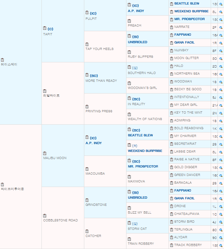
Task: Magnify search icon in DRONE row
Action: tap(221, 206)
